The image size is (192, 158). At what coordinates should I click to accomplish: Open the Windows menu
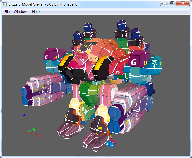21,12
